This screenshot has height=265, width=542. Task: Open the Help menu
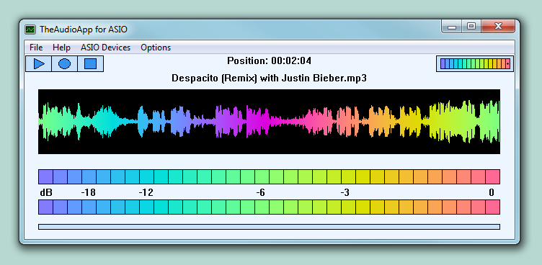(x=61, y=48)
